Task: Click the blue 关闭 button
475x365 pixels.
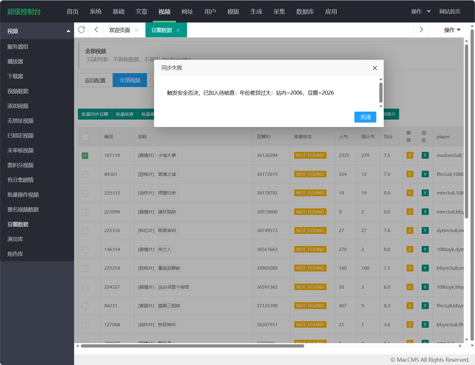Action: (365, 117)
